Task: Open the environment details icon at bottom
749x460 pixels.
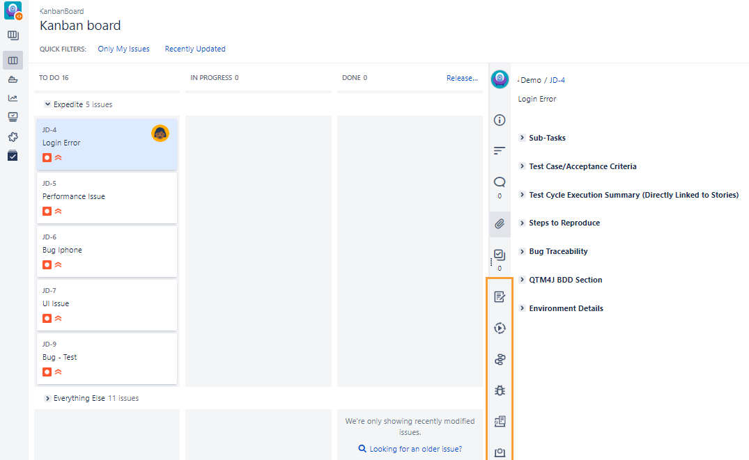Action: pos(500,453)
